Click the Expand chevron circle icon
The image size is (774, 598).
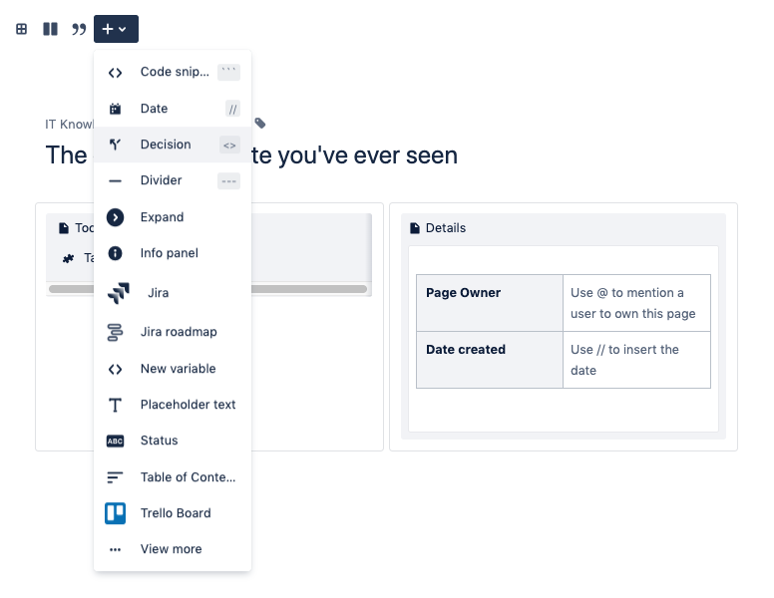[x=116, y=217]
